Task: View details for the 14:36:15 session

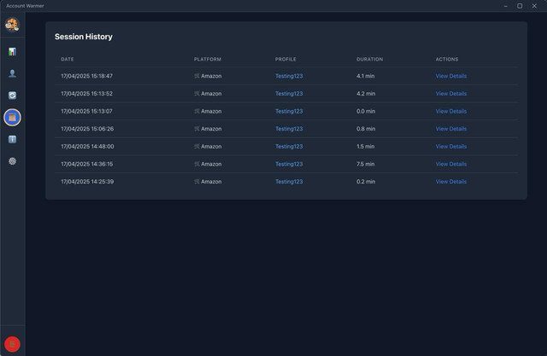Action: coord(451,164)
